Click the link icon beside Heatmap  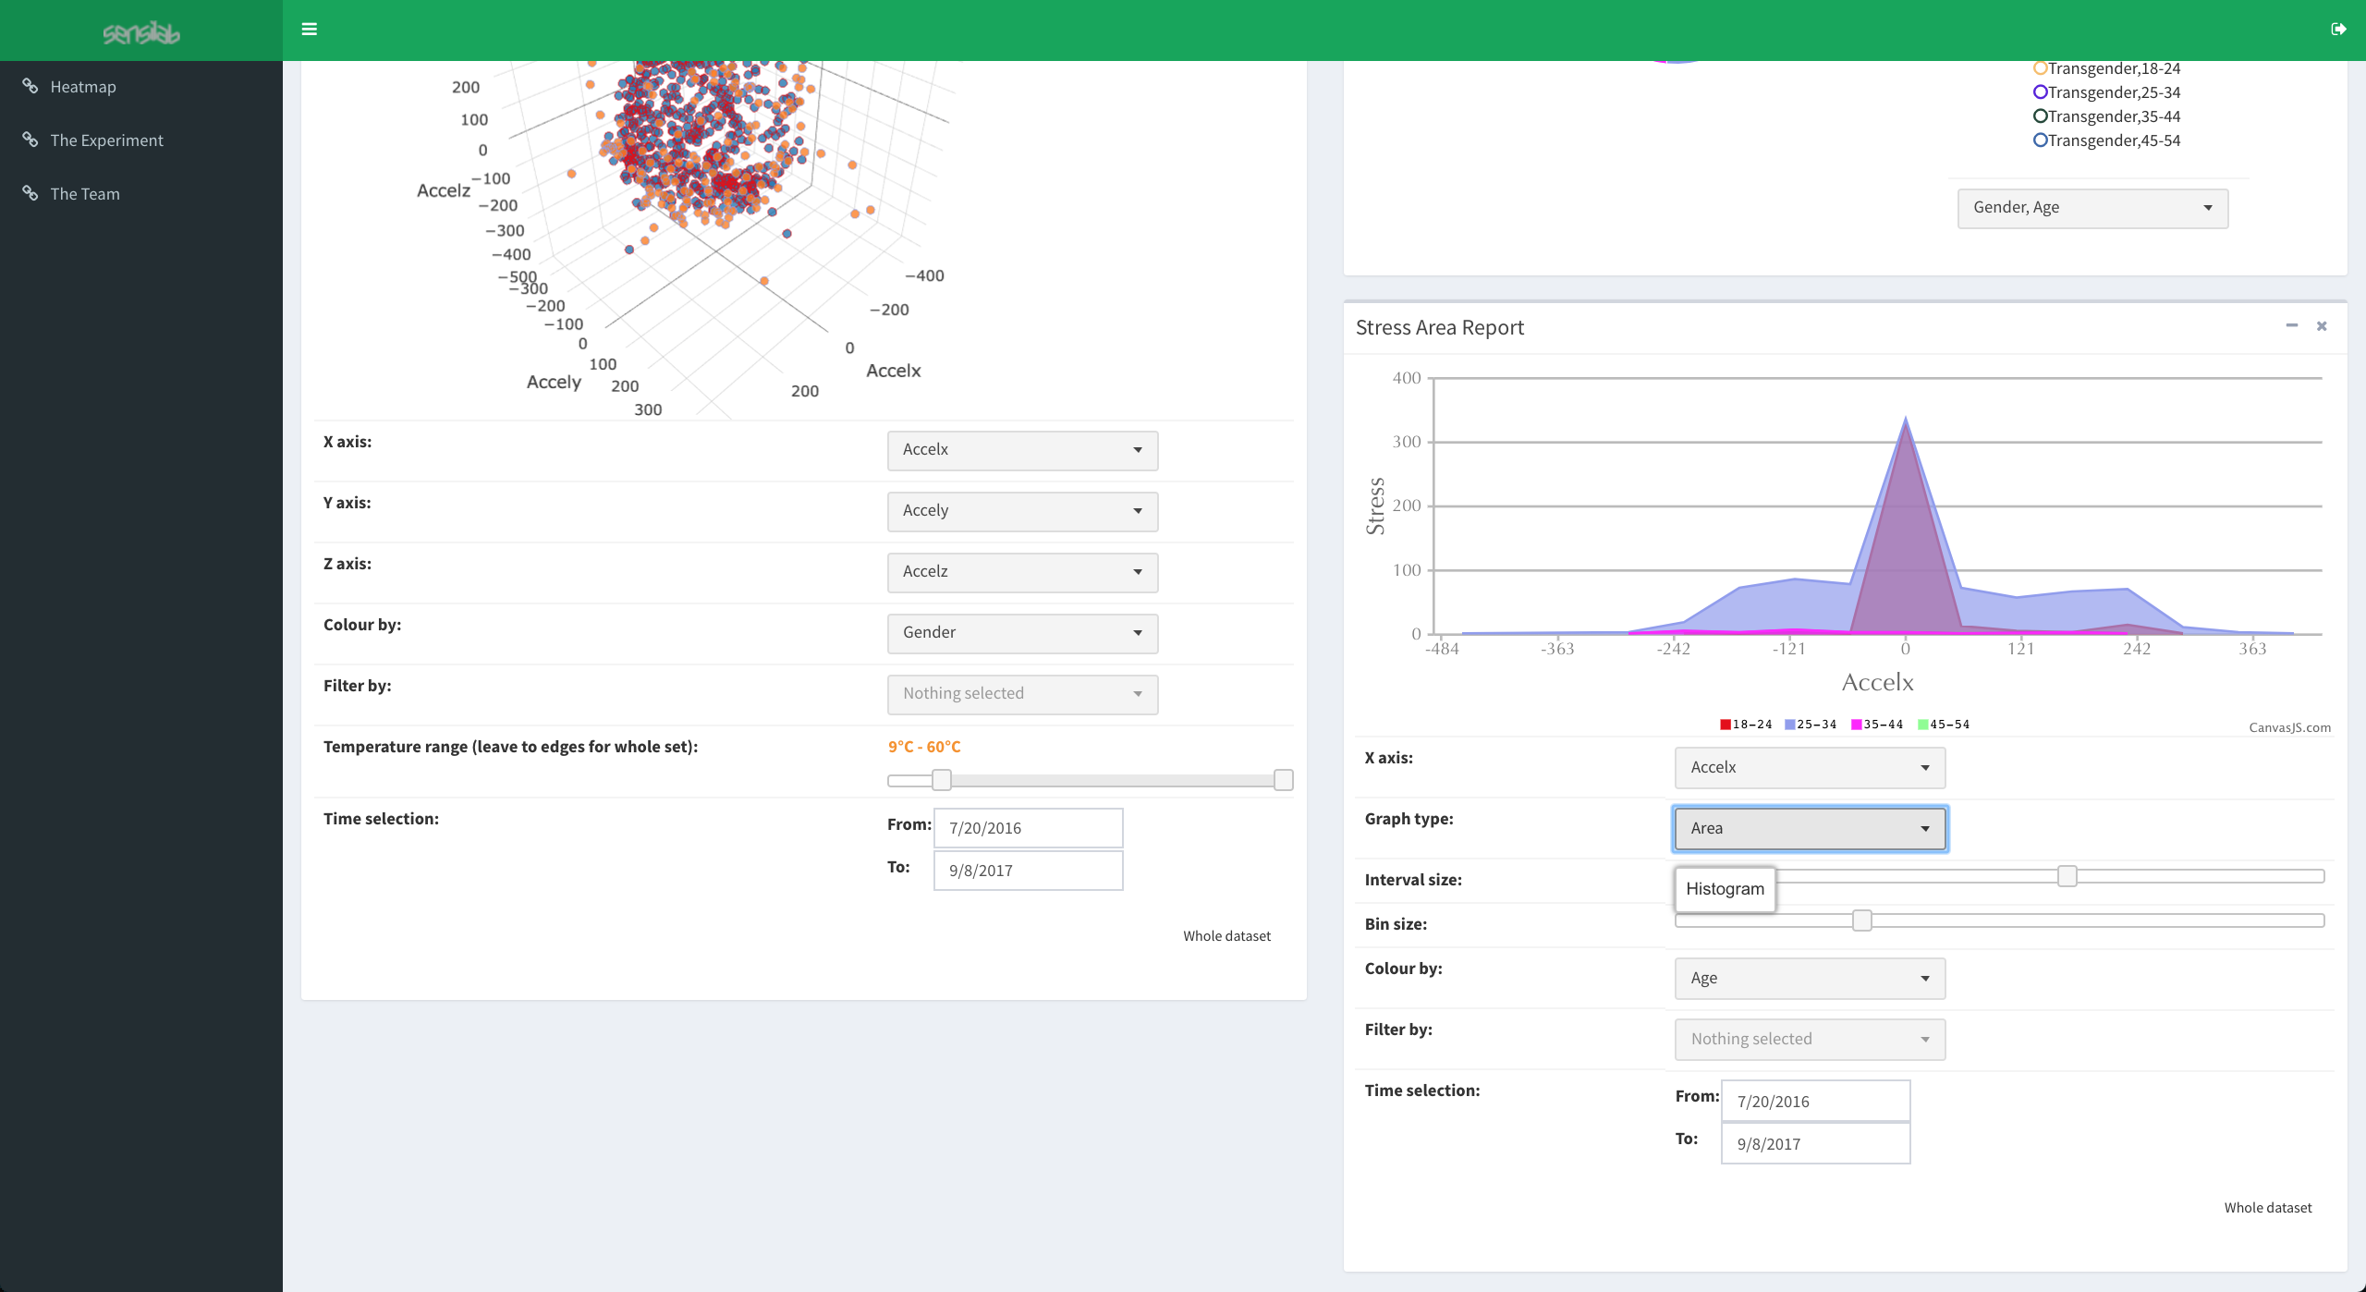pos(30,86)
